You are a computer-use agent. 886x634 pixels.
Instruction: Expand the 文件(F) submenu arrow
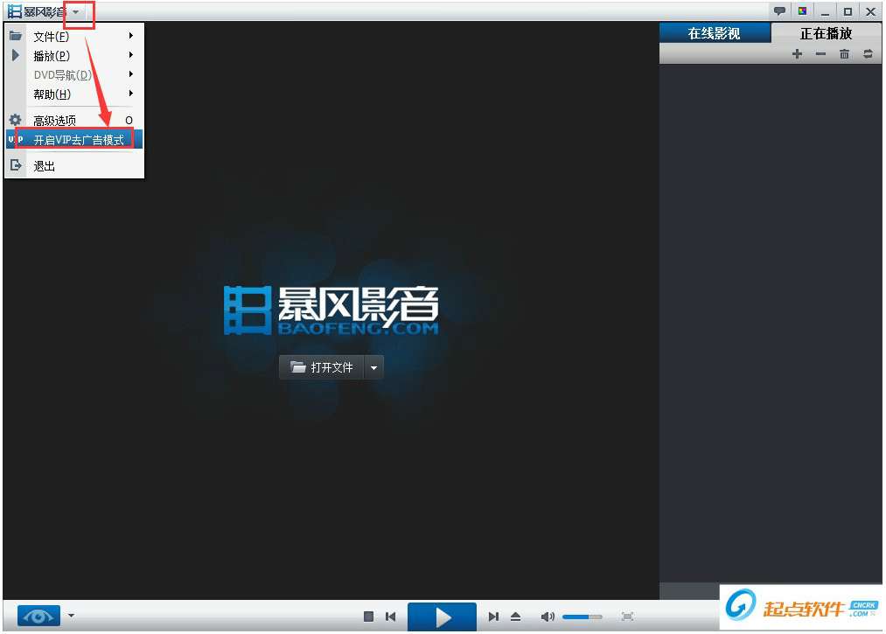pos(130,36)
